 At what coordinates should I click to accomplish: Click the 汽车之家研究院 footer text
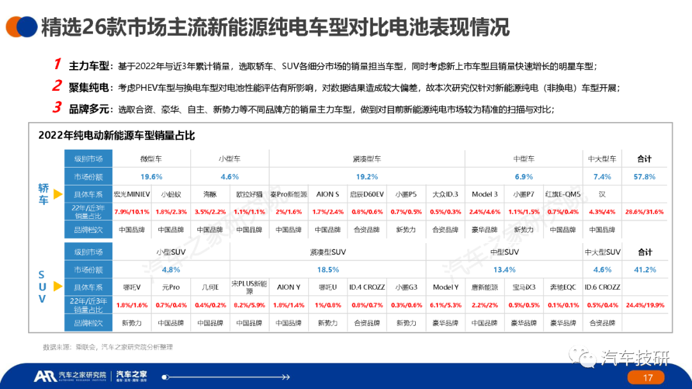83,376
